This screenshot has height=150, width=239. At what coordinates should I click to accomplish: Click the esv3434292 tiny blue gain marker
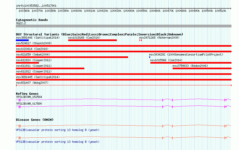pyautogui.click(x=150, y=57)
